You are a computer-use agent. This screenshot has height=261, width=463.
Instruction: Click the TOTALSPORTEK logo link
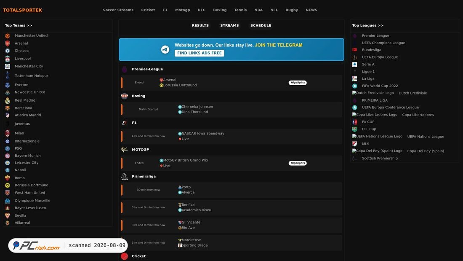[x=22, y=10]
